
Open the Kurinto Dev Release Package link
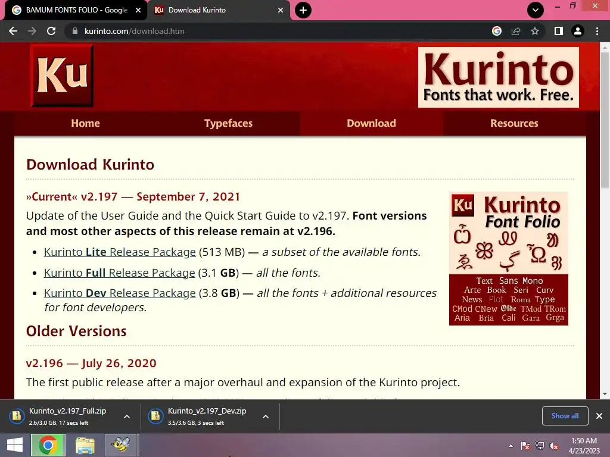click(120, 293)
